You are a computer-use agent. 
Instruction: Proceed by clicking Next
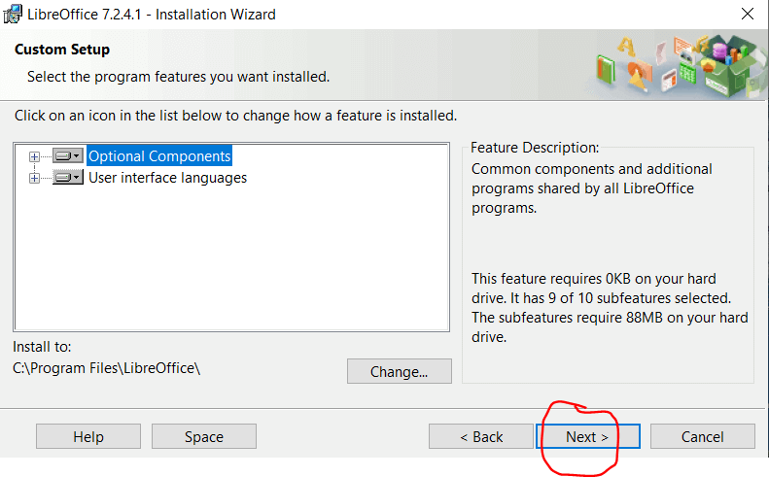[x=587, y=436]
